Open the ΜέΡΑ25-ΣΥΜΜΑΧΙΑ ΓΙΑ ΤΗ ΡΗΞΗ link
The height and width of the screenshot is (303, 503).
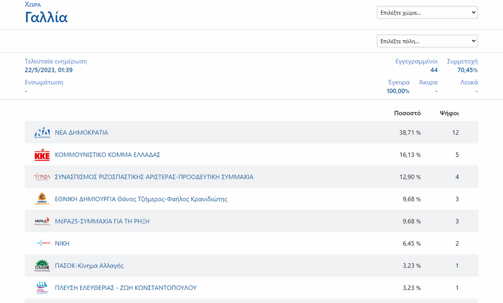(x=102, y=221)
